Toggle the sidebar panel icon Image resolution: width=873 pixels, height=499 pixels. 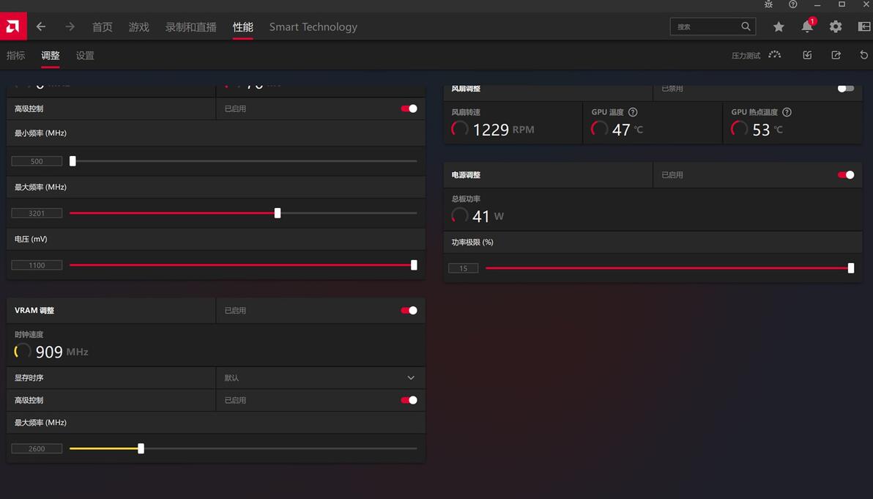[x=864, y=26]
